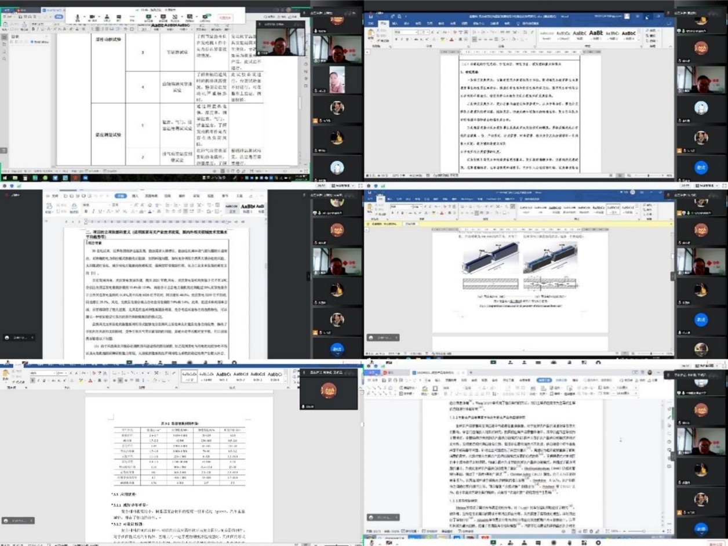728x546 pixels.
Task: Mute microphone in floating meeting toolbar over table document
Action: point(77,17)
